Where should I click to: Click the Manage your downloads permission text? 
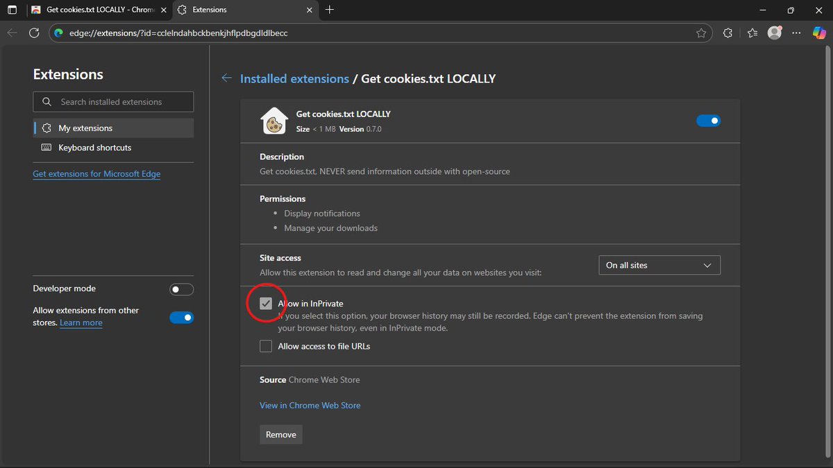330,228
